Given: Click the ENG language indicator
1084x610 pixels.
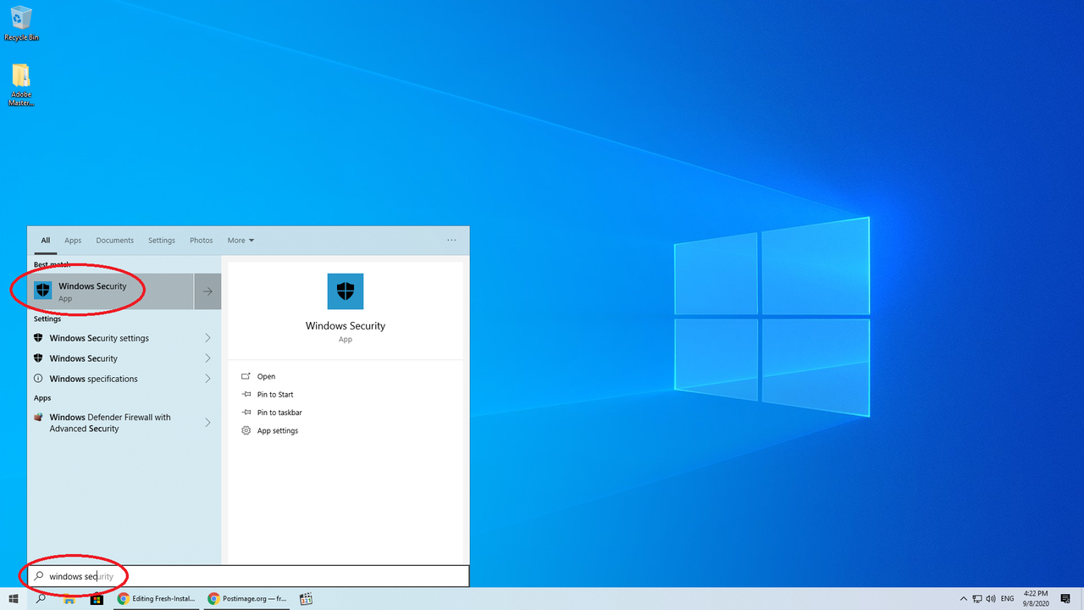Looking at the screenshot, I should pyautogui.click(x=1008, y=598).
